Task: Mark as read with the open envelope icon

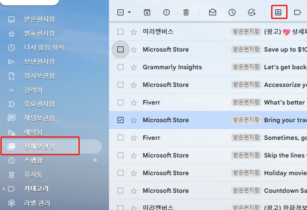Action: point(213,12)
